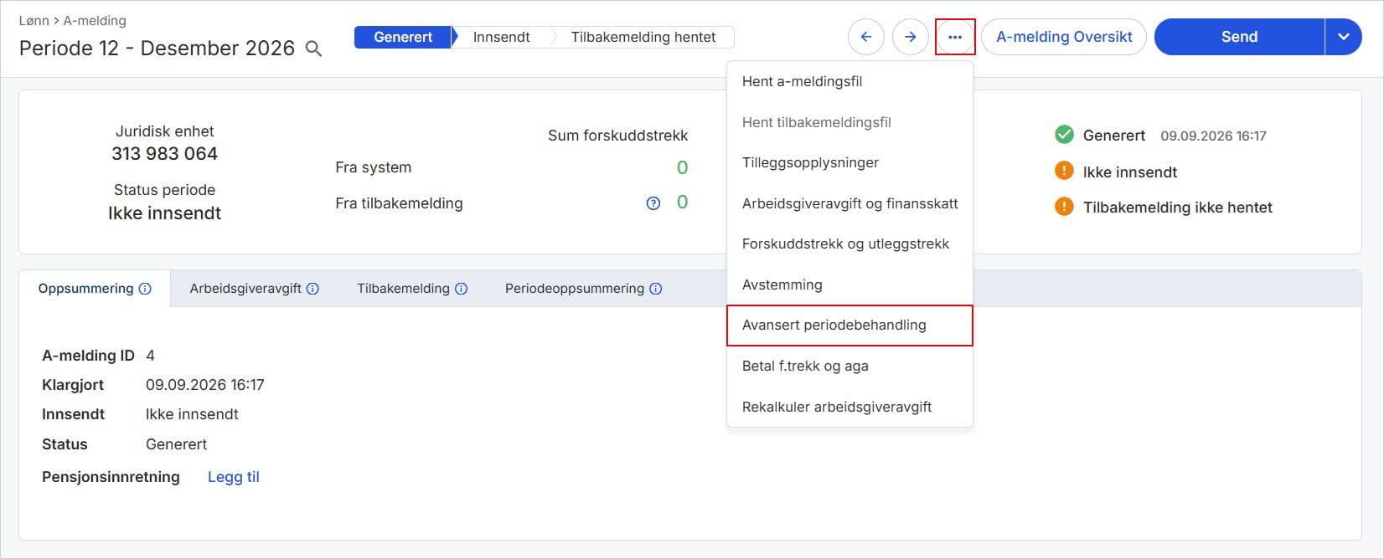The height and width of the screenshot is (559, 1384).
Task: Click Klargjort date 09.09.2026 16:17 in summary
Action: 205,385
